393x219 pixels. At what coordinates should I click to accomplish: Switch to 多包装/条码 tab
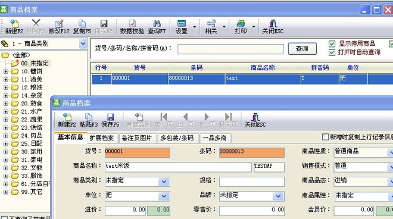pos(177,138)
